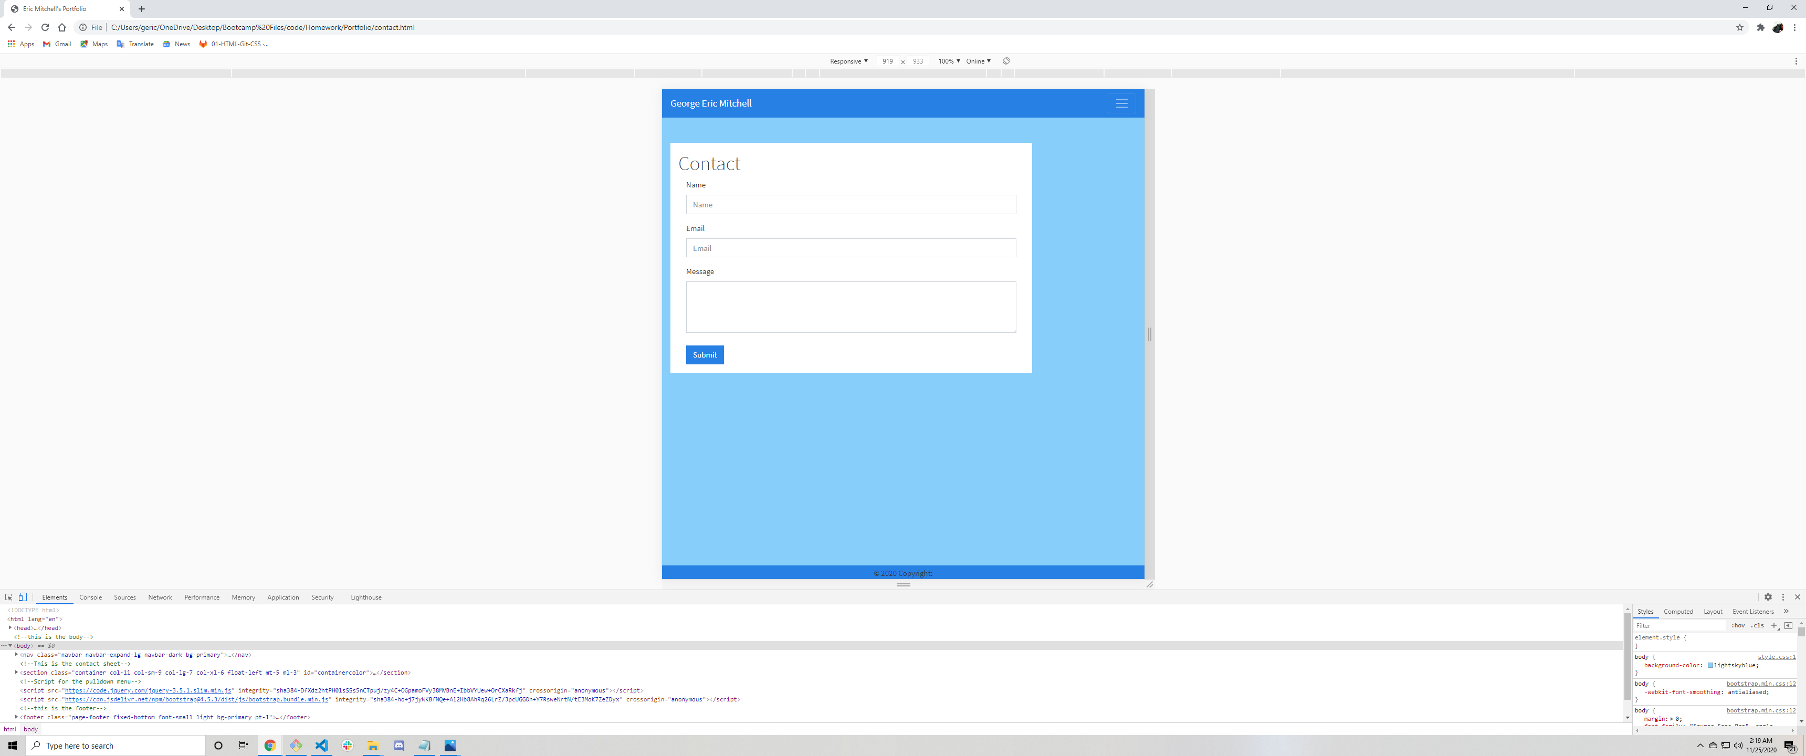Select html in the DOM breadcrumb

(10, 729)
